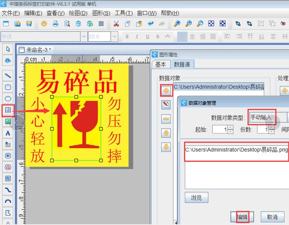Viewport: 289px width, 225px height.
Task: Toggle bold text formatting
Action: (x=127, y=37)
